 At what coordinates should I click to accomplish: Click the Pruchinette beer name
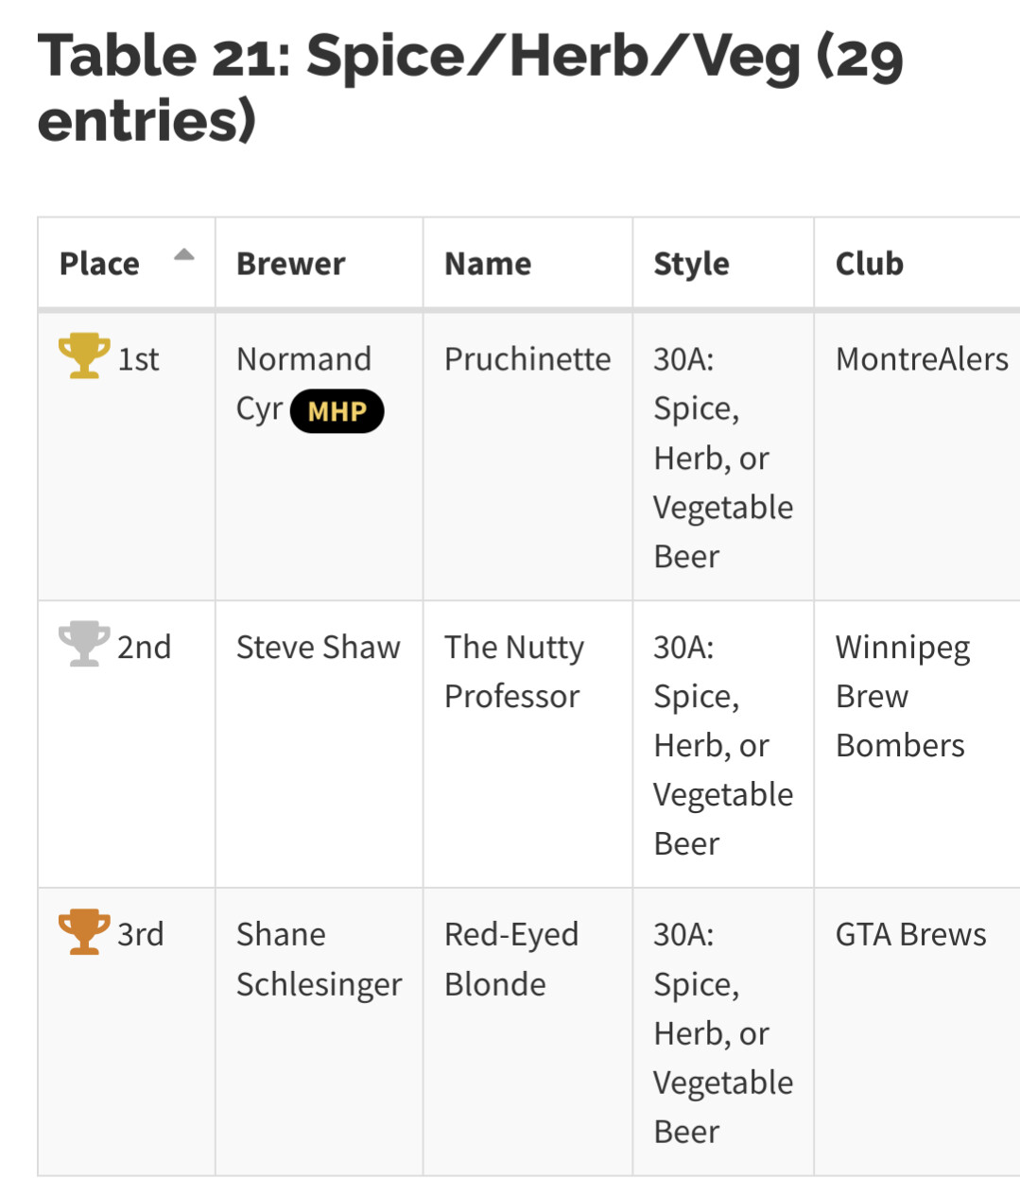pyautogui.click(x=527, y=360)
